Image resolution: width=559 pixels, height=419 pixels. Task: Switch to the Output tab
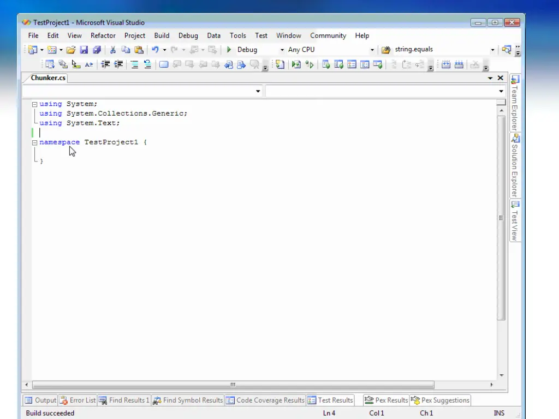point(40,400)
